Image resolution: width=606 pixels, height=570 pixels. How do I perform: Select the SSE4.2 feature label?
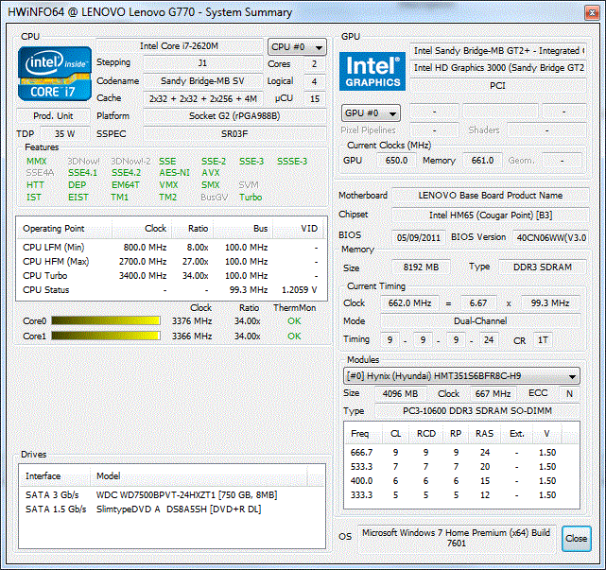pyautogui.click(x=126, y=173)
